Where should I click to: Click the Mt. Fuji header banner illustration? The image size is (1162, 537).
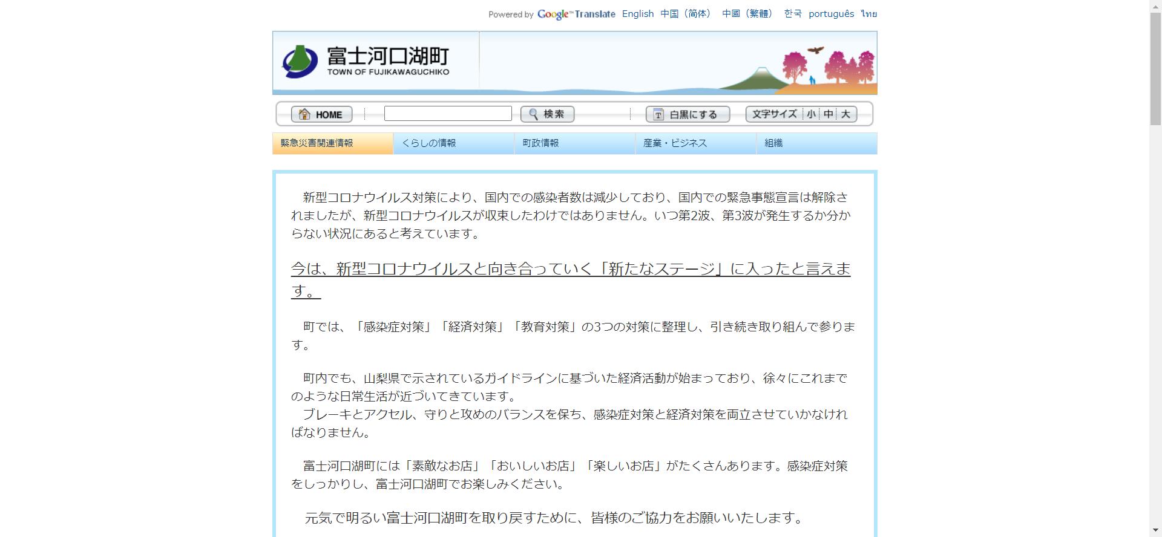678,63
